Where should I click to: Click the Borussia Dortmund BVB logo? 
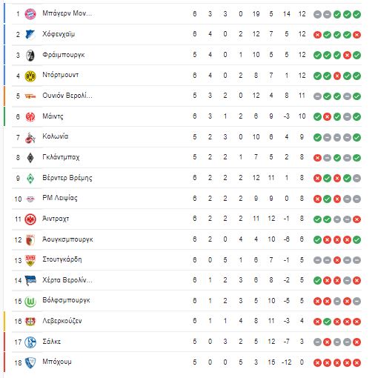(30, 76)
